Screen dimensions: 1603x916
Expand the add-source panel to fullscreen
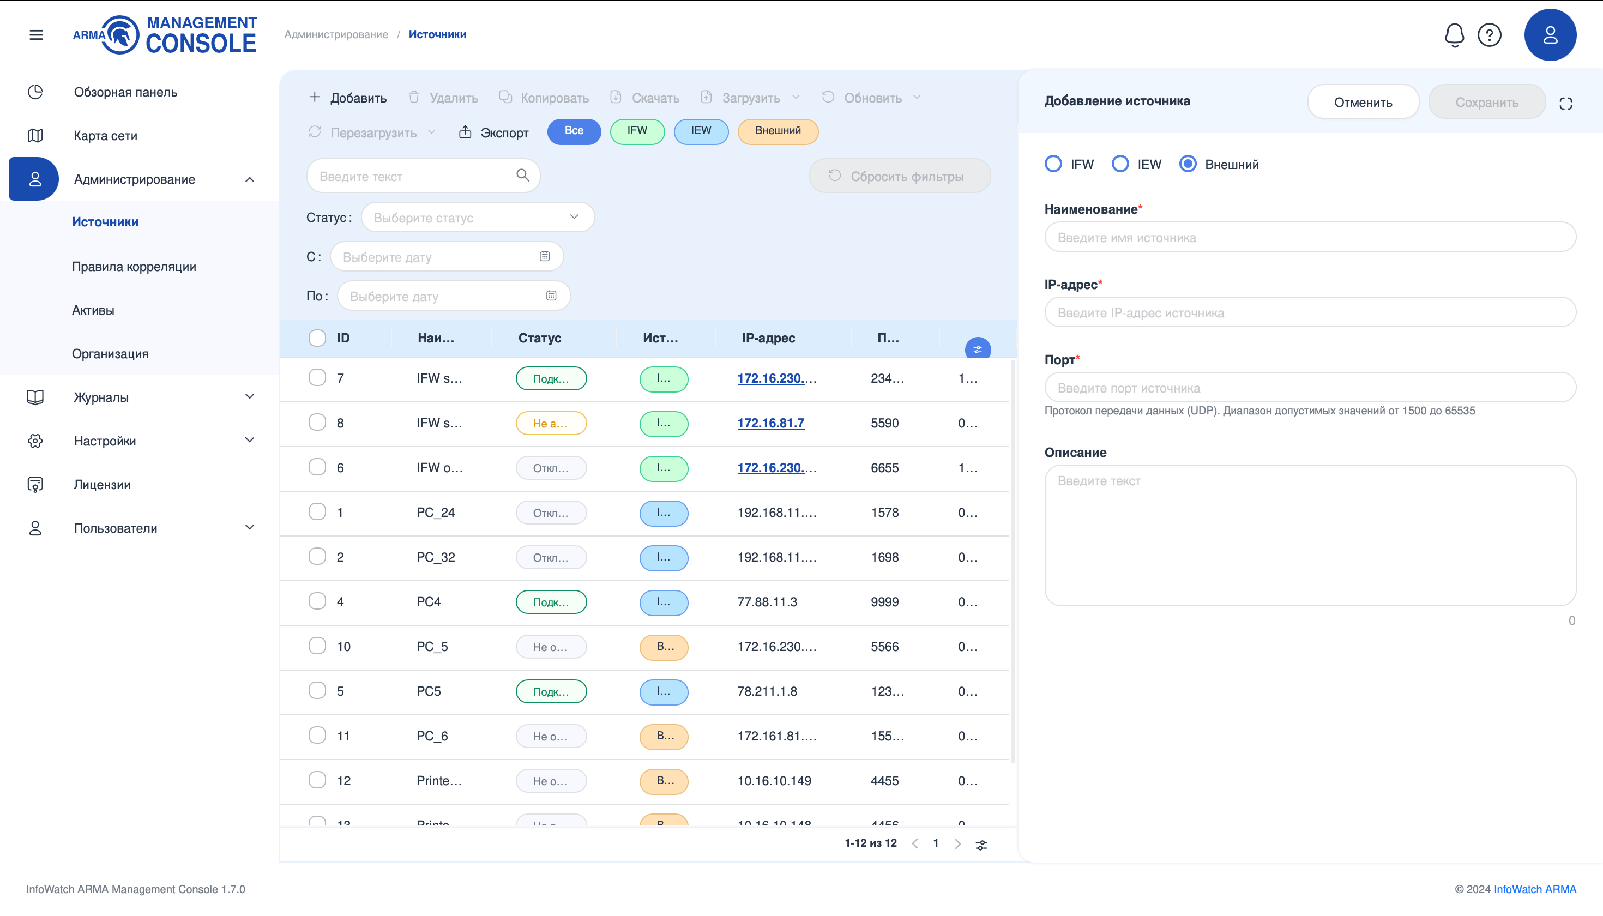tap(1565, 103)
